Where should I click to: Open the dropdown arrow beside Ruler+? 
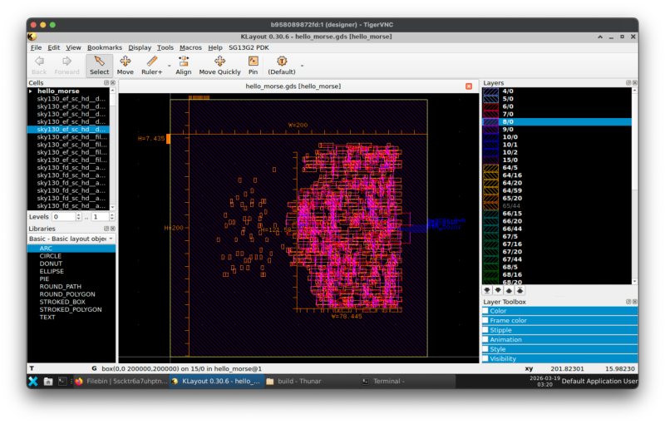[x=168, y=66]
